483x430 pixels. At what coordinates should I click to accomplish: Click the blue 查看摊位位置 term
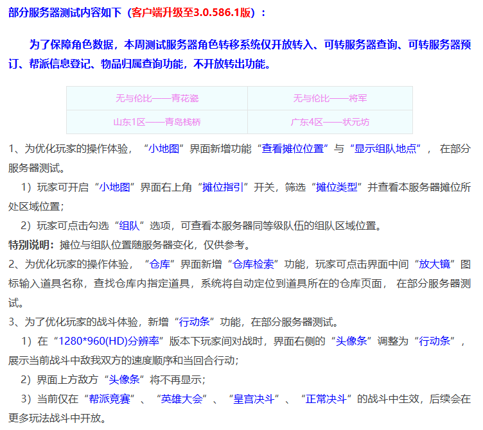[x=292, y=149]
